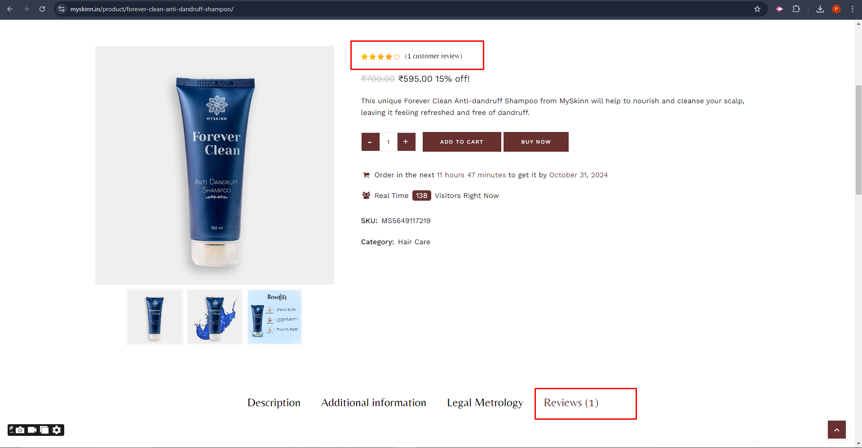This screenshot has width=862, height=448.
Task: Decrease quantity with minus button
Action: click(370, 142)
